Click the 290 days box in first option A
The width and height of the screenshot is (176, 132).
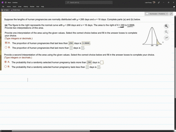71,43
